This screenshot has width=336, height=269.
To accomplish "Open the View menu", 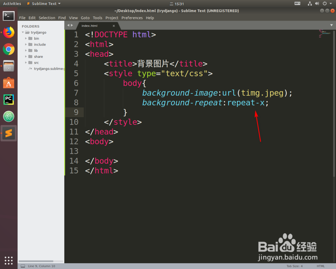I will click(x=73, y=18).
